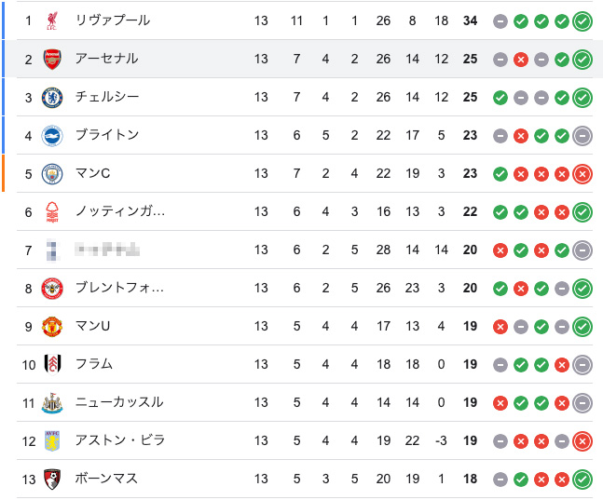Click ブライトン's latest match draw indicator

pos(582,136)
